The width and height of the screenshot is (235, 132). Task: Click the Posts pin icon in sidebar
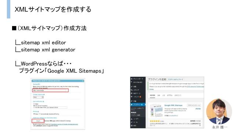(x=131, y=87)
